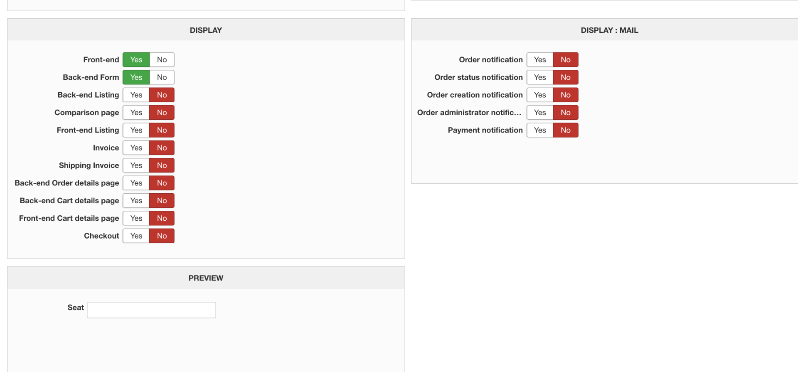The width and height of the screenshot is (798, 372).
Task: Click the Back-end Form field label
Action: coord(91,77)
